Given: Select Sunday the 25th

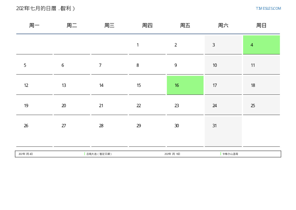Looking at the screenshot, I should (261, 106).
